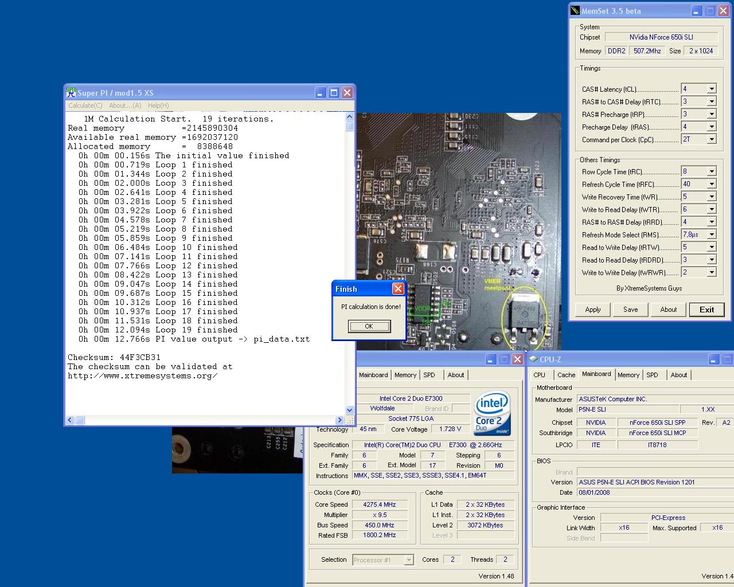Switch to Cache tab in right CPU-Z

[x=566, y=375]
